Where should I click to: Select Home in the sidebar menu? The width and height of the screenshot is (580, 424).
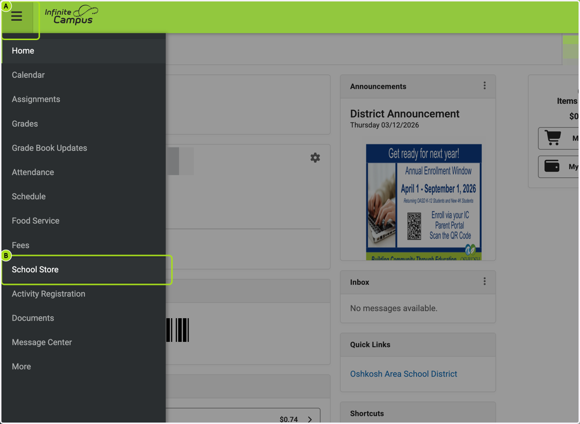84,51
